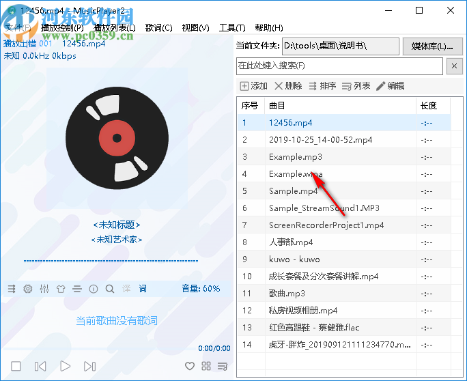The height and width of the screenshot is (381, 467).
Task: Open the 播放列表(L) menu
Action: click(x=115, y=28)
